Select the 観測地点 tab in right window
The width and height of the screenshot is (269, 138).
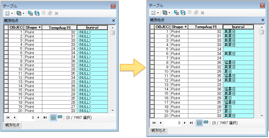(158, 130)
